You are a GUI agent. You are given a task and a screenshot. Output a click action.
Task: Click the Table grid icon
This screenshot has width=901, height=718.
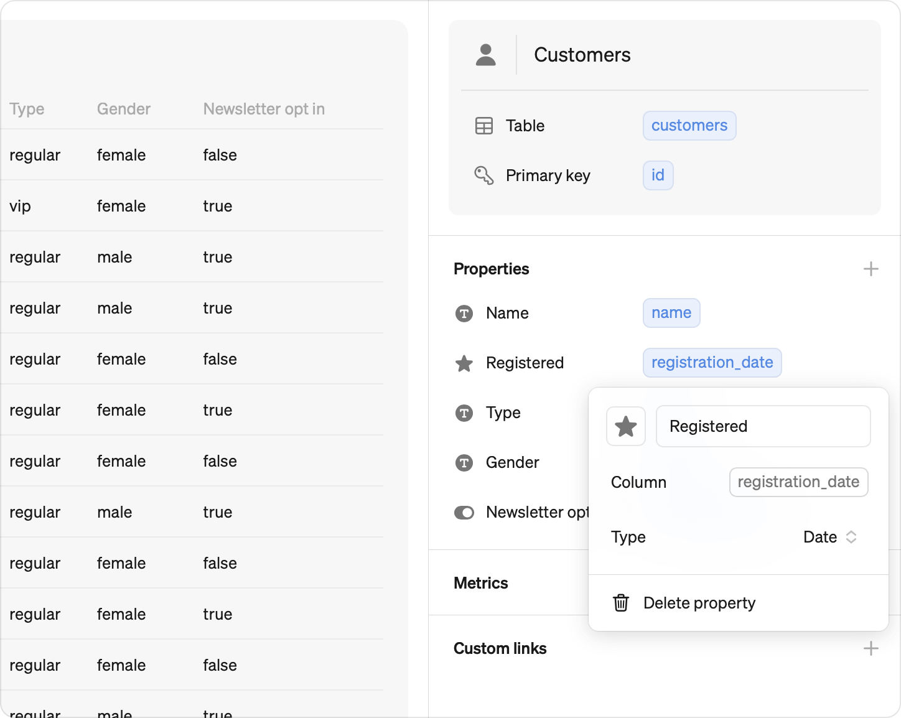tap(483, 126)
